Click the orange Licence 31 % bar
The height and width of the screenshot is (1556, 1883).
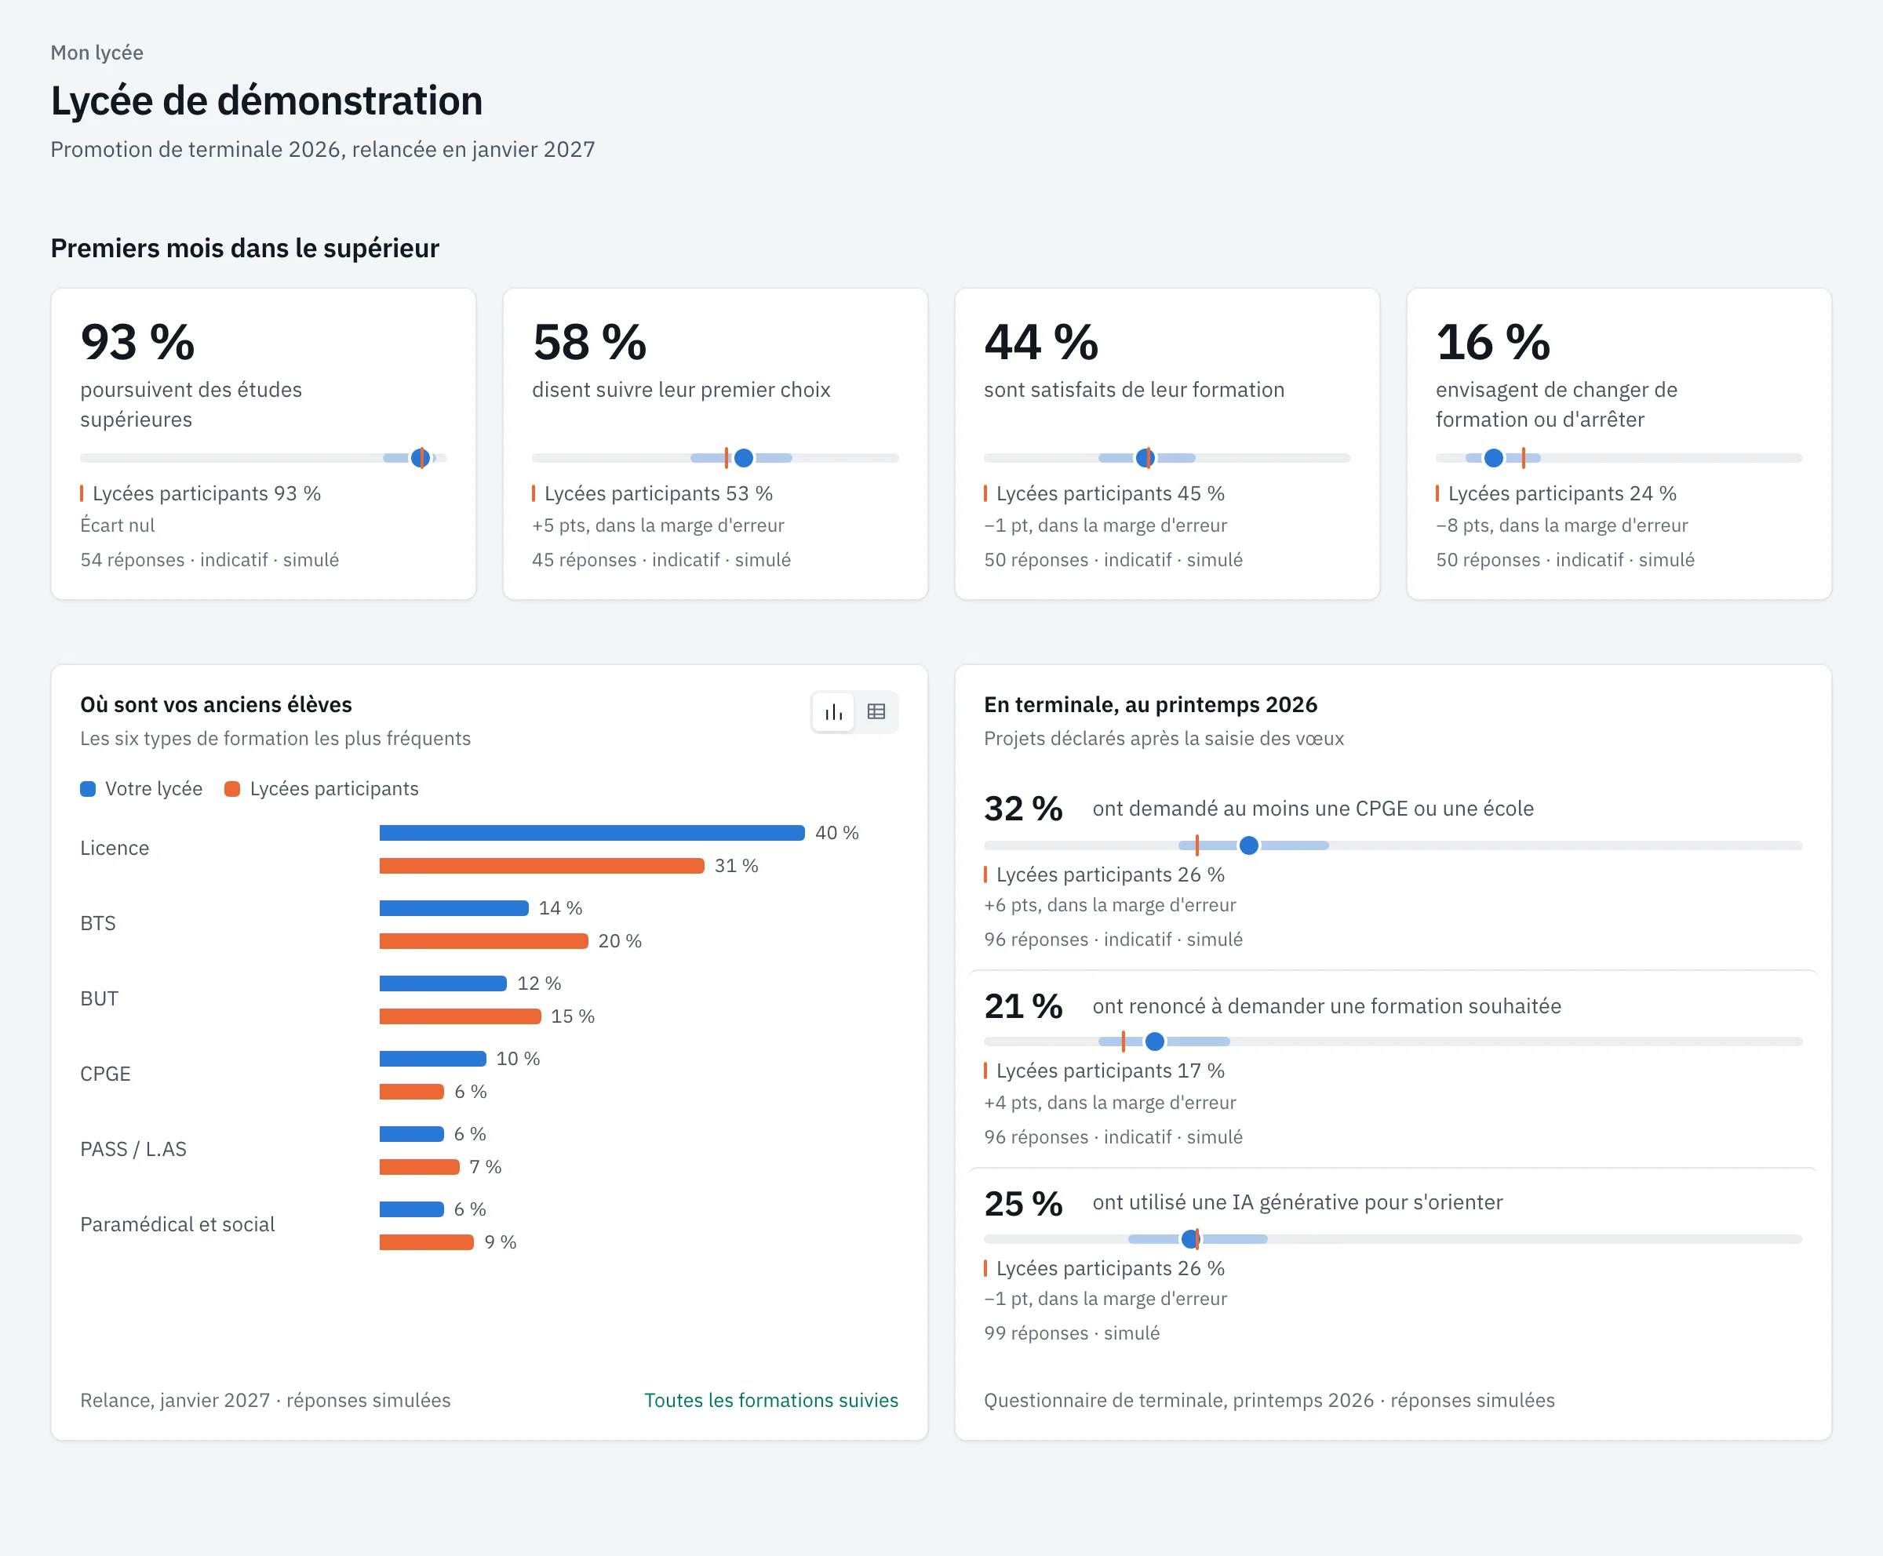tap(541, 866)
